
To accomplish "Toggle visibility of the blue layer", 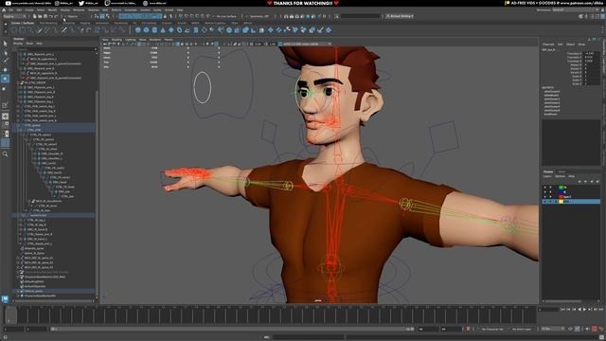I will [545, 191].
